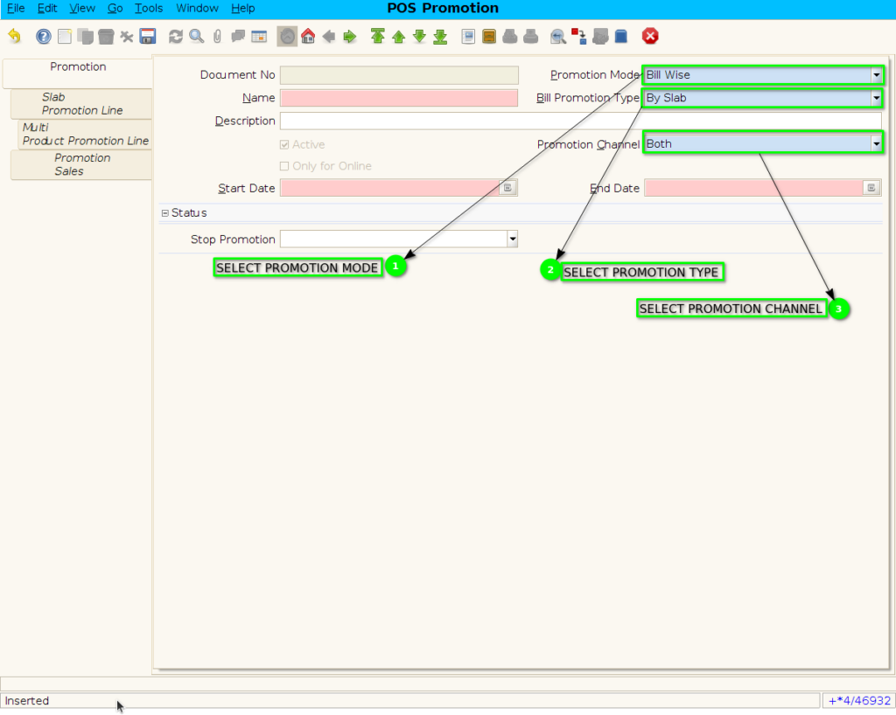Click the Description input field
Viewport: 896px width, 715px height.
(581, 121)
